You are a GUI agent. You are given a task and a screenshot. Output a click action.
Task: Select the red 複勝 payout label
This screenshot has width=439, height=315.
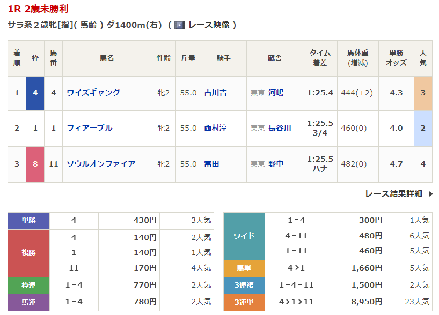[x=28, y=252]
